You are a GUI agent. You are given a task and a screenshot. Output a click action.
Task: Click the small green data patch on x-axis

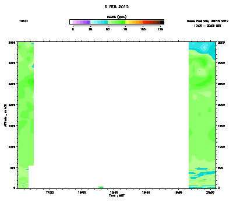click(100, 187)
